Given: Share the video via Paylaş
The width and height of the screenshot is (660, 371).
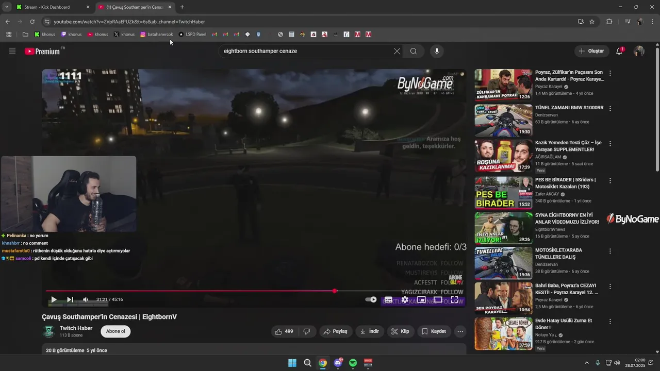Looking at the screenshot, I should (x=335, y=331).
